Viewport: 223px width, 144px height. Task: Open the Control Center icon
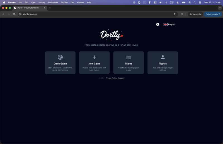tap(200, 2)
